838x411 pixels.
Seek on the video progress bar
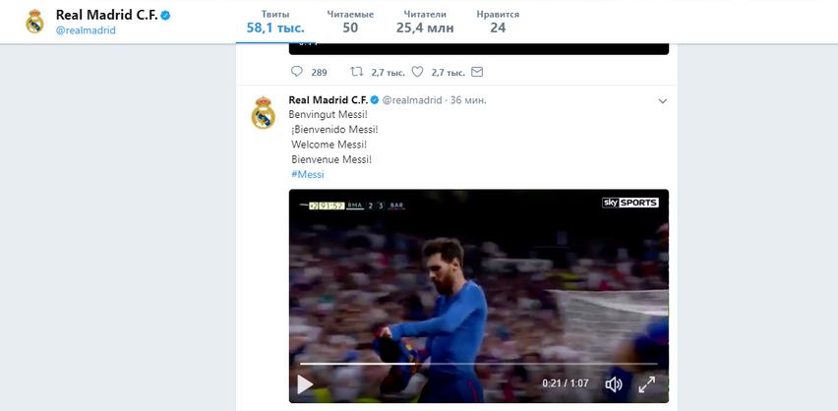click(478, 364)
